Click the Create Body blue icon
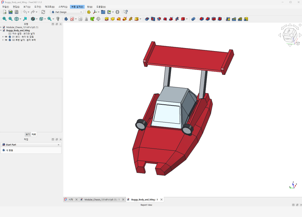This screenshot has width=302, height=217. pos(66,19)
